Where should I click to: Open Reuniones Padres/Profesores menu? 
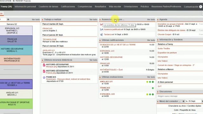(x=166, y=7)
